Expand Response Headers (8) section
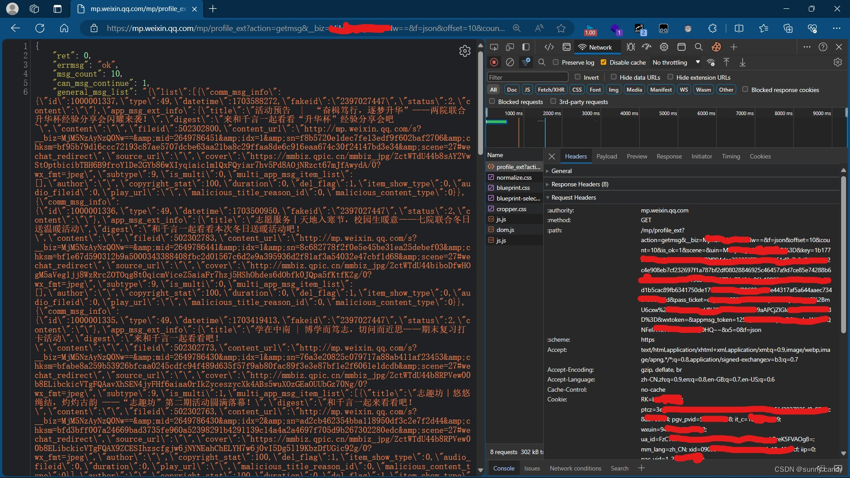 [x=580, y=184]
